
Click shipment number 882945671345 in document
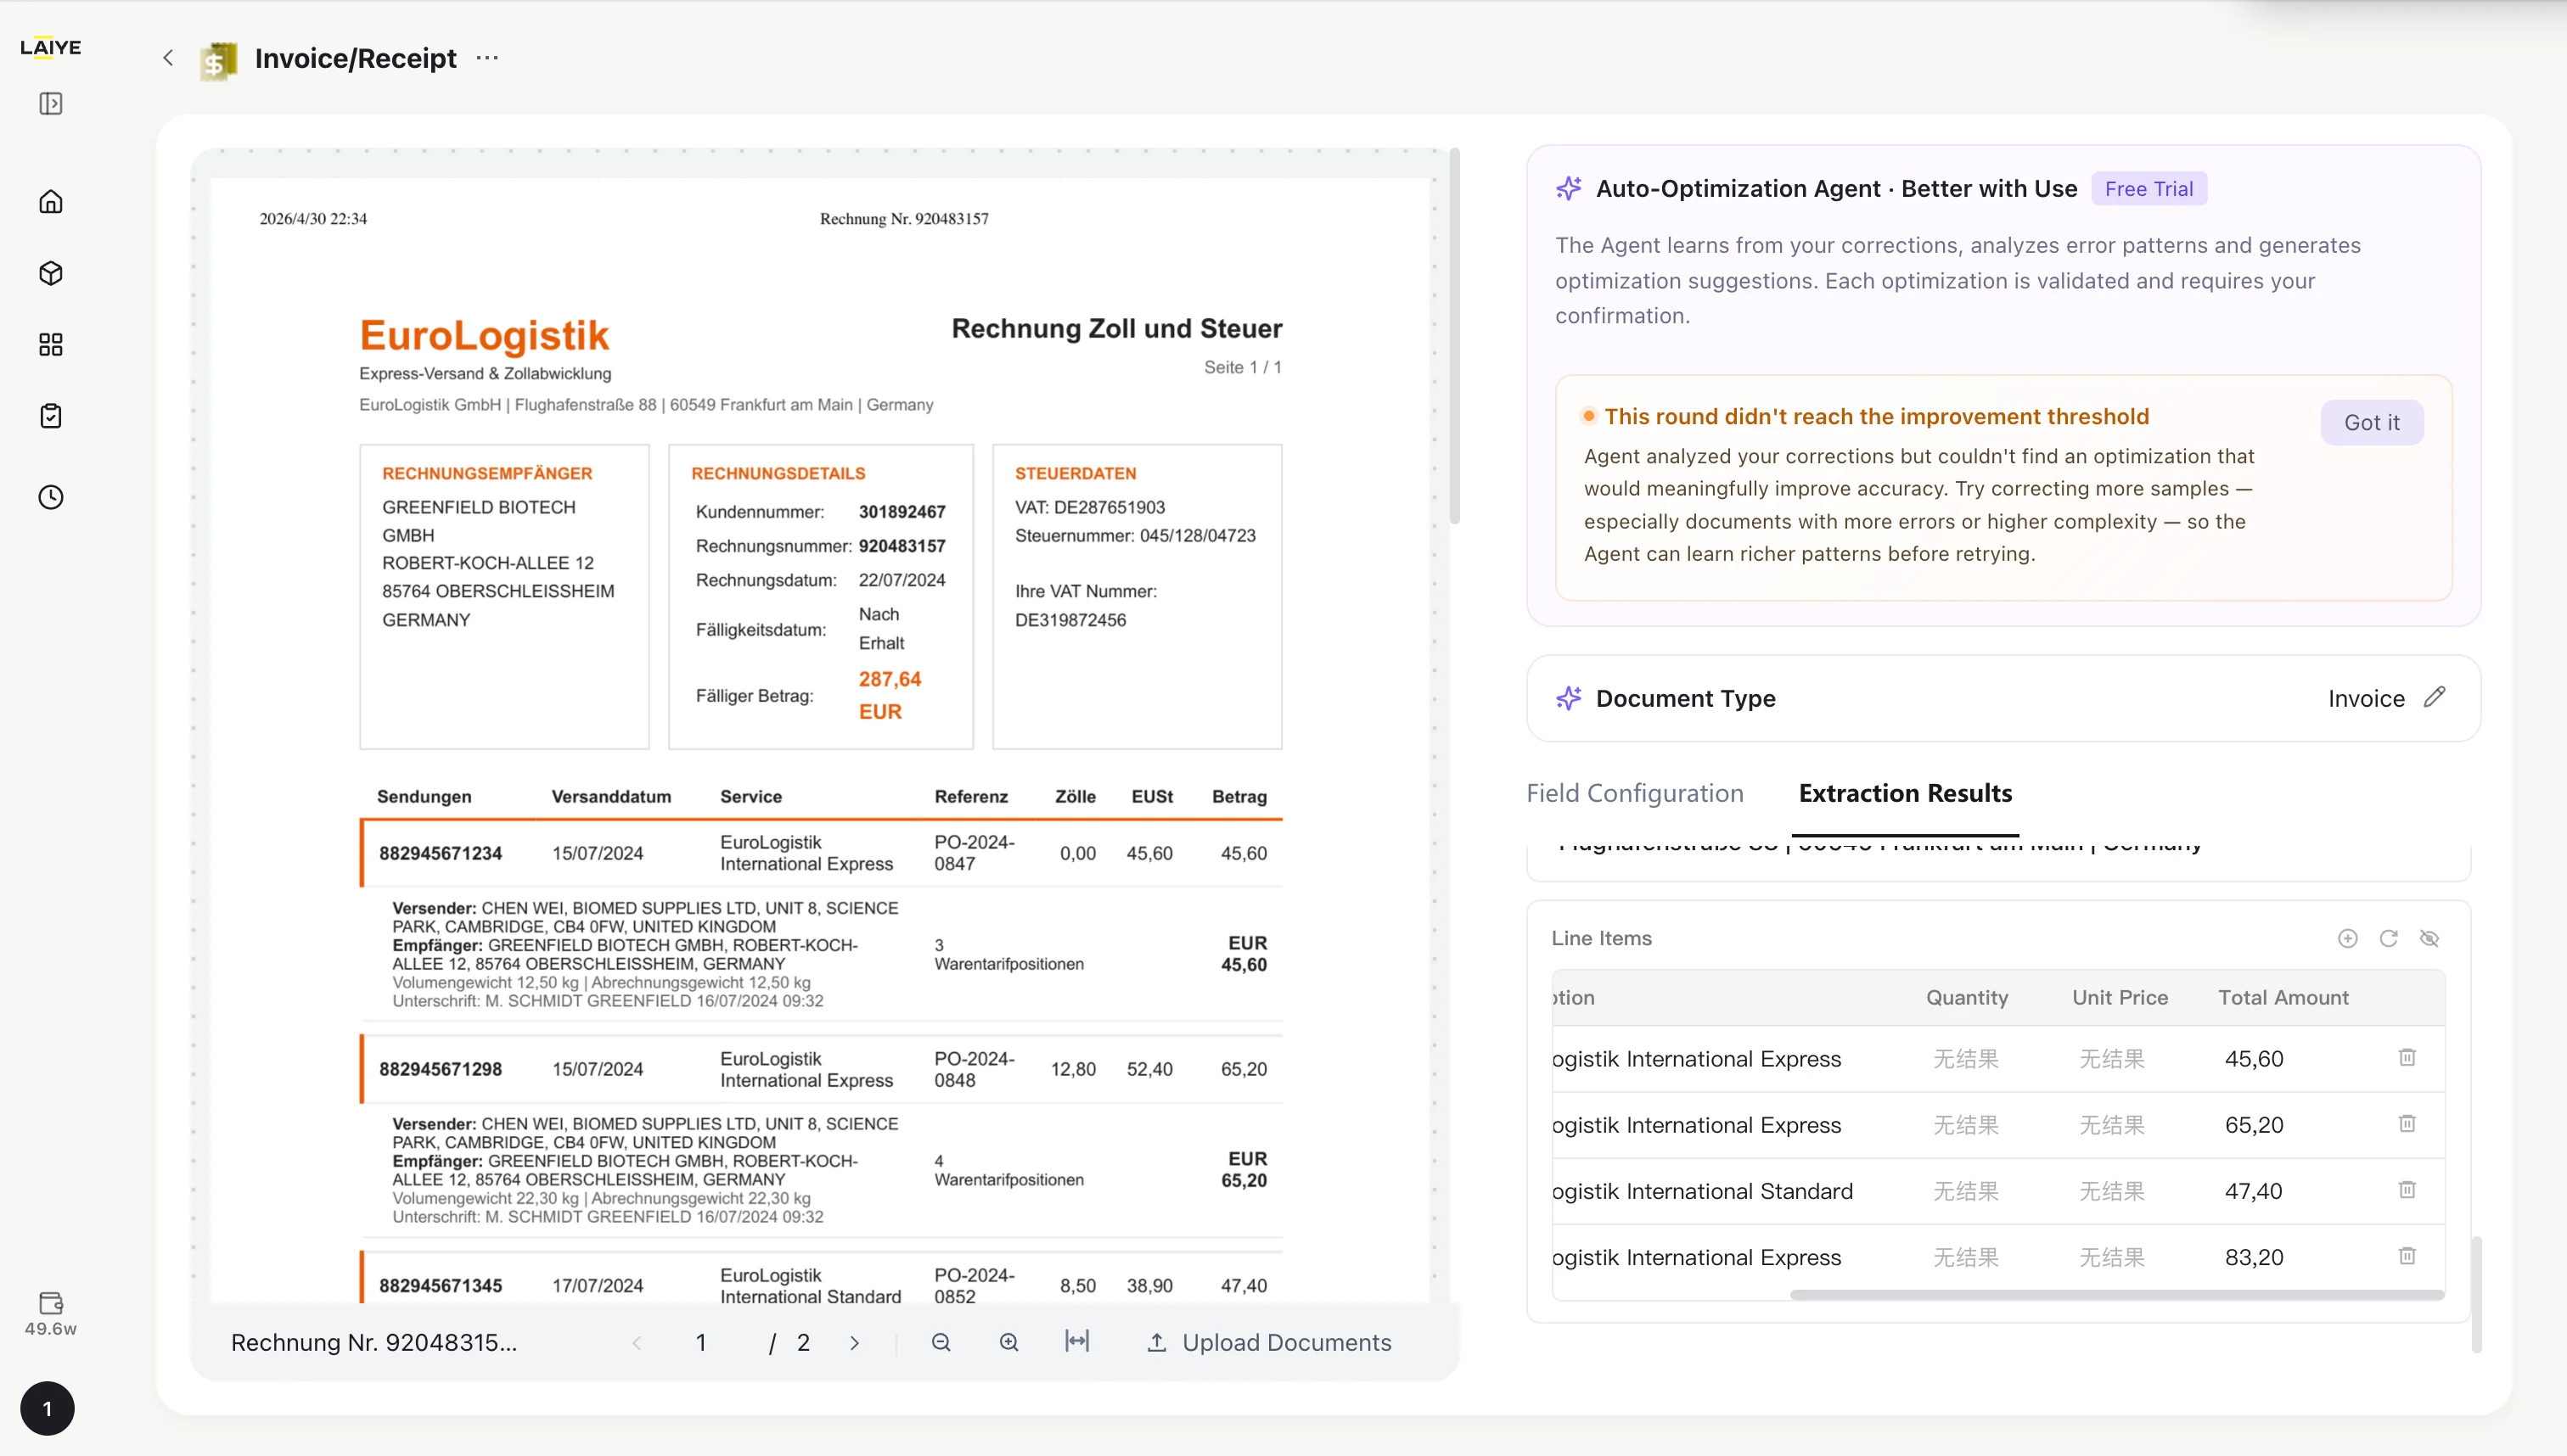[441, 1285]
